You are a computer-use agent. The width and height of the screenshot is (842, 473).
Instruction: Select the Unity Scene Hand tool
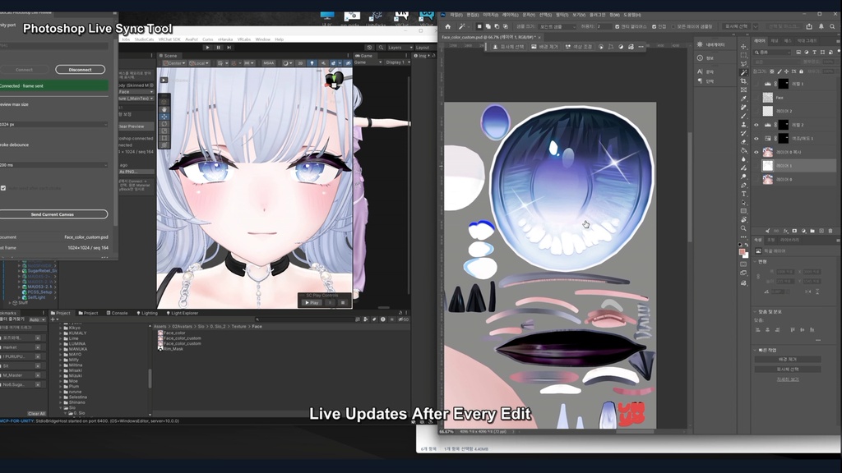click(164, 109)
